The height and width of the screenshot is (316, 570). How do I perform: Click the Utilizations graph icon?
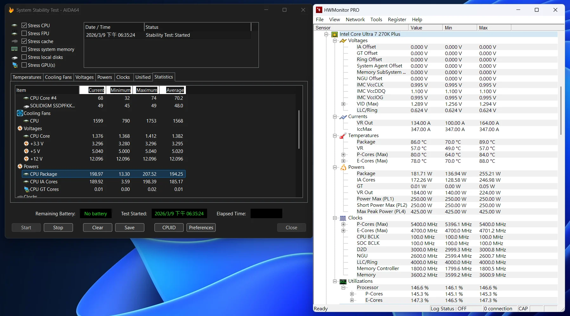point(343,281)
